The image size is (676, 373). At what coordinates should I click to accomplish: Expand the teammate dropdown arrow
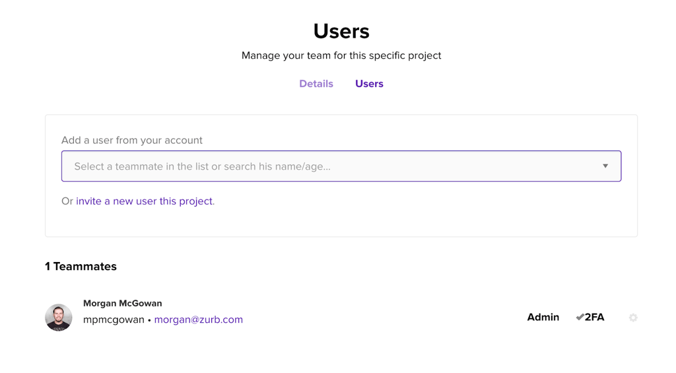point(605,166)
